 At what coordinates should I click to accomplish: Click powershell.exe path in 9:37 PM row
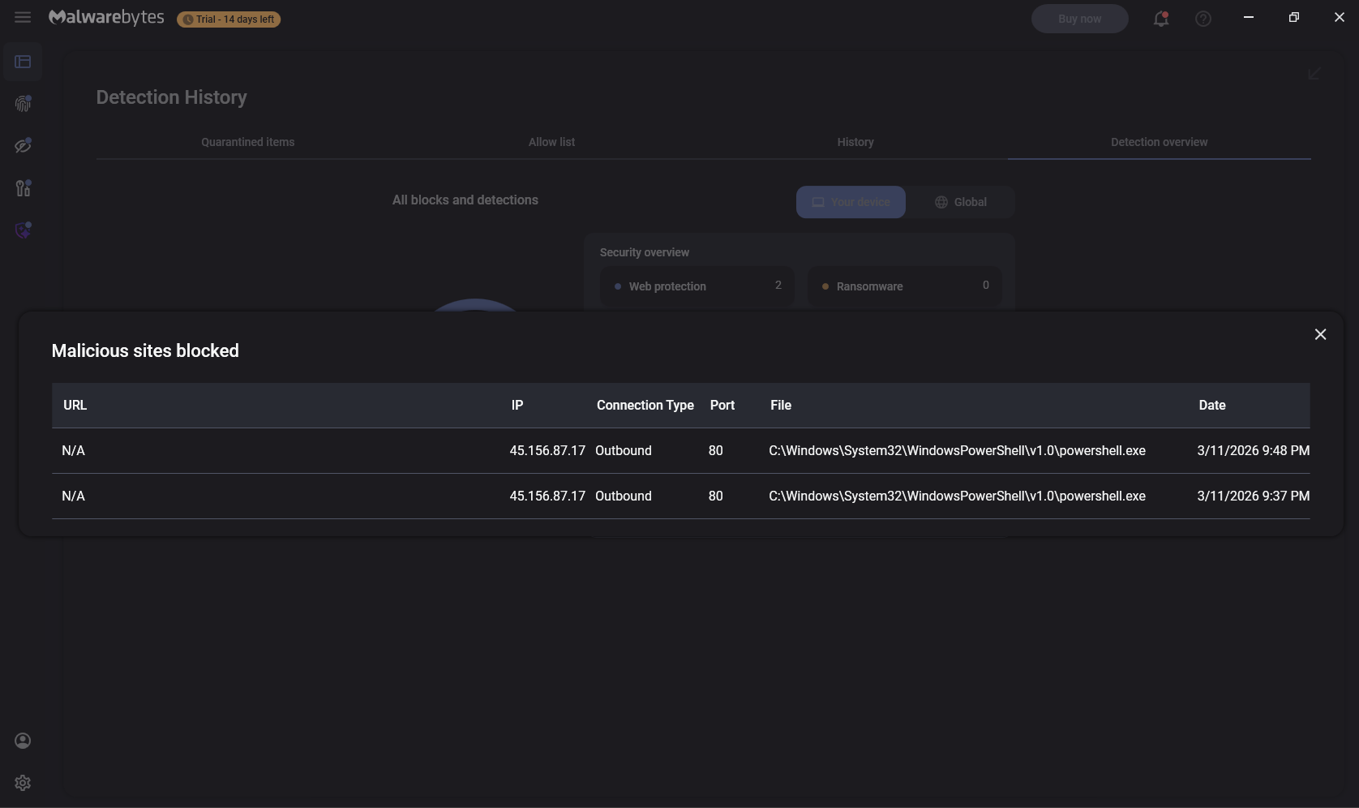pos(958,496)
